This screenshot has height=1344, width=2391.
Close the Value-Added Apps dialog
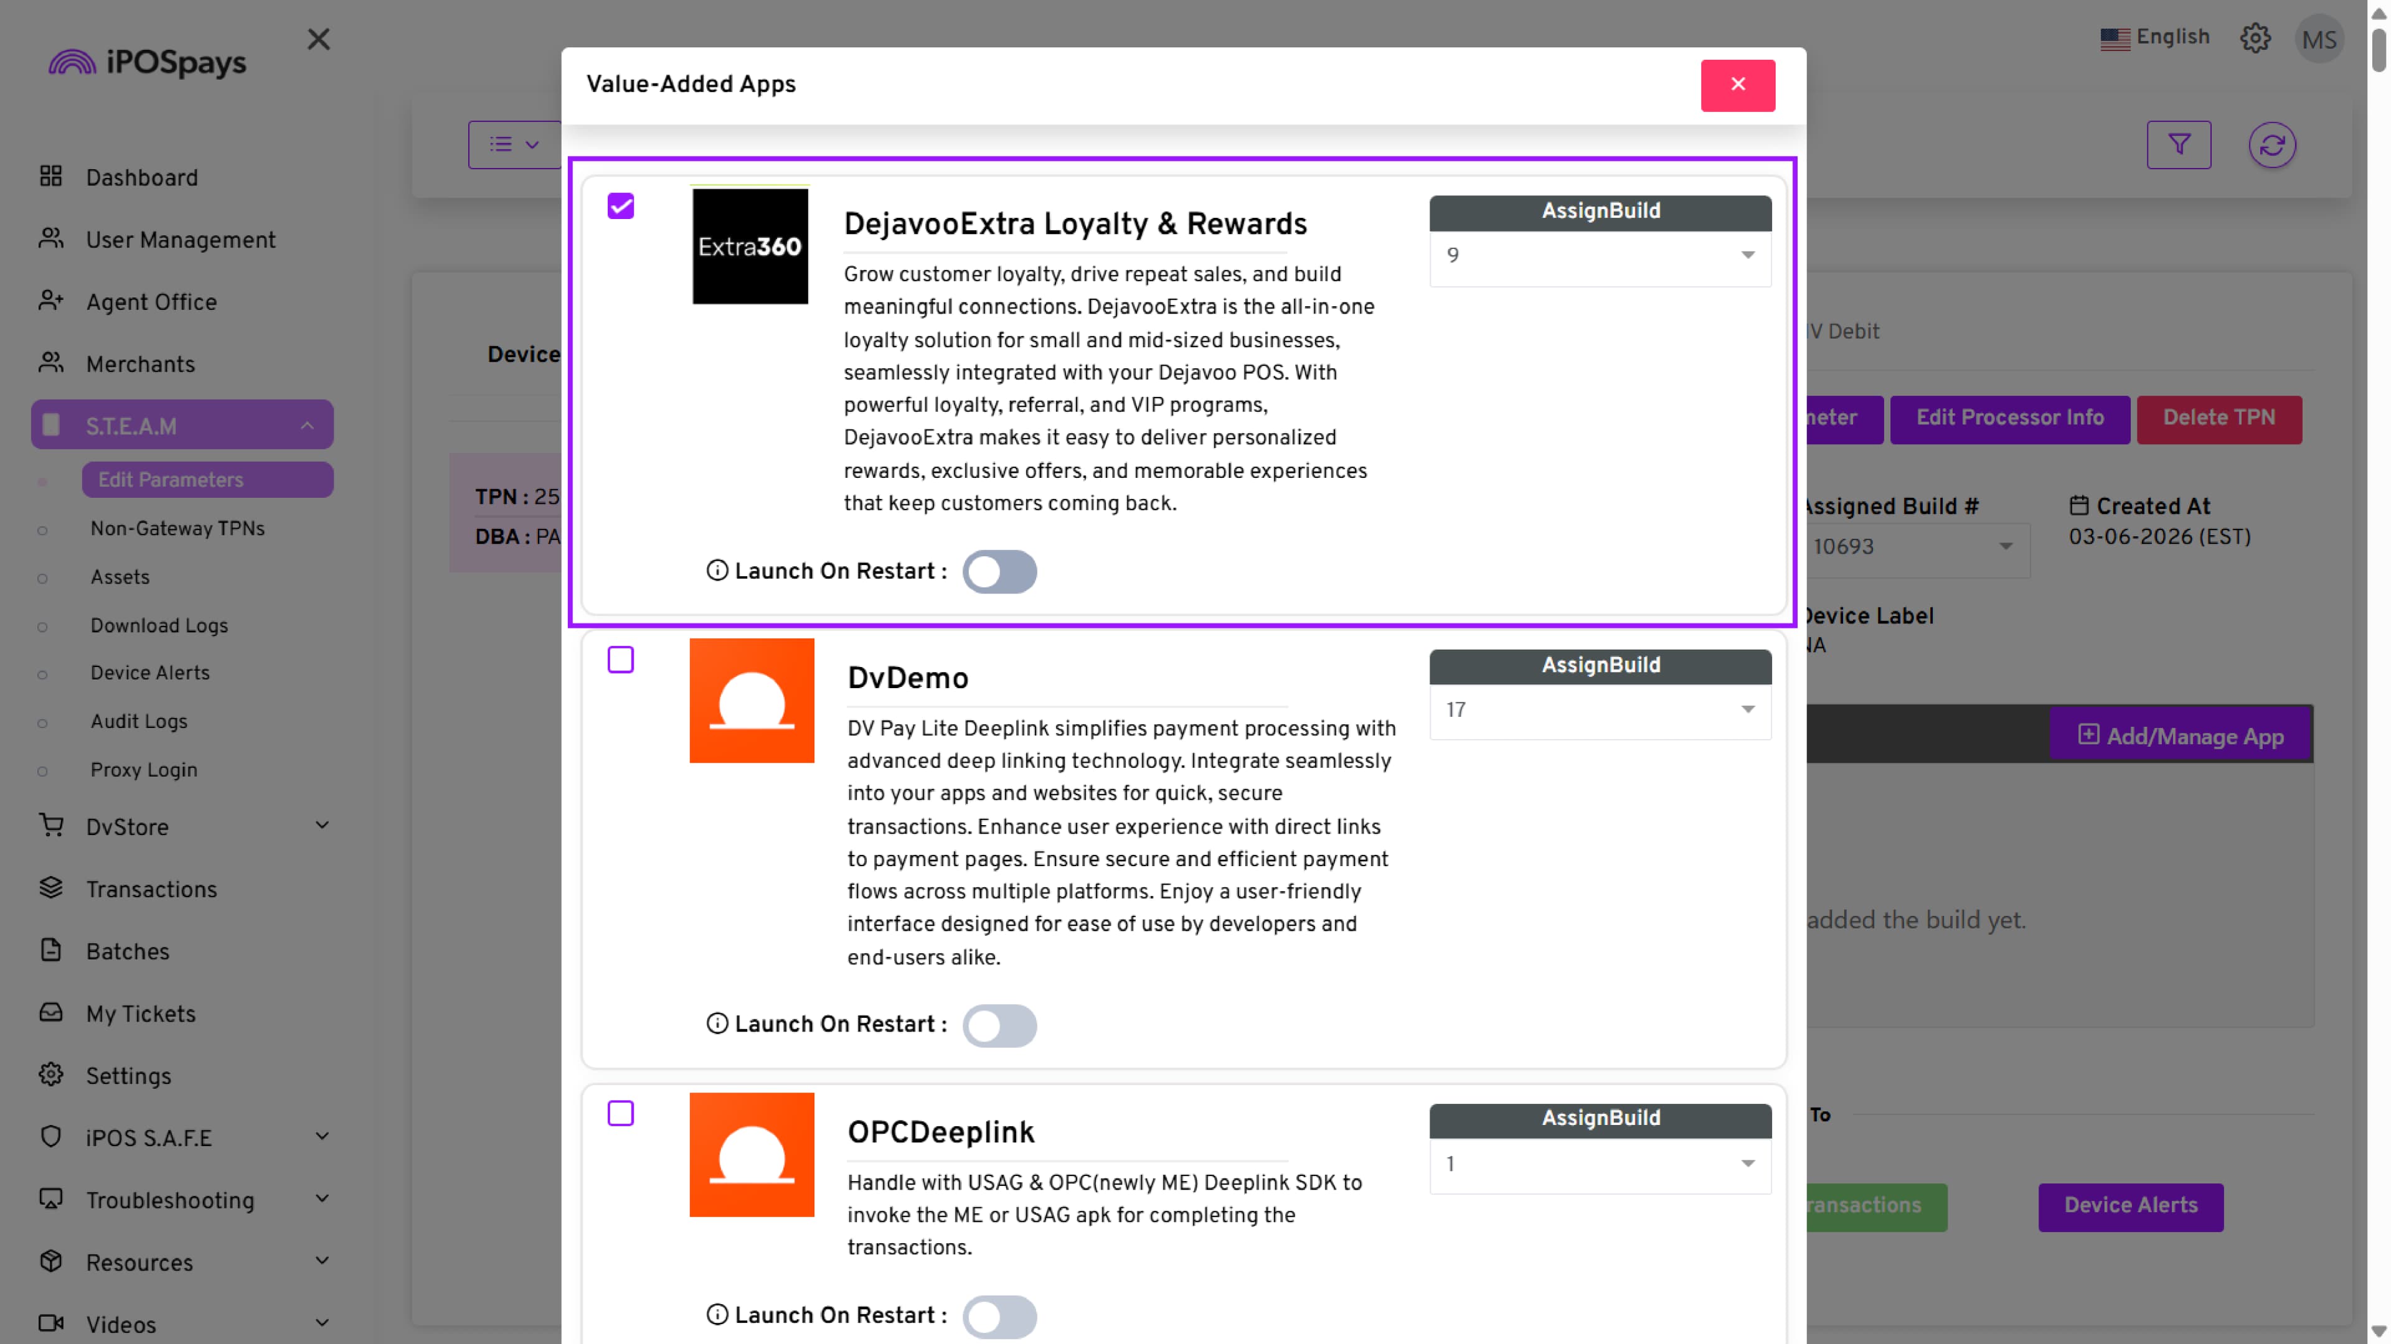click(1738, 85)
